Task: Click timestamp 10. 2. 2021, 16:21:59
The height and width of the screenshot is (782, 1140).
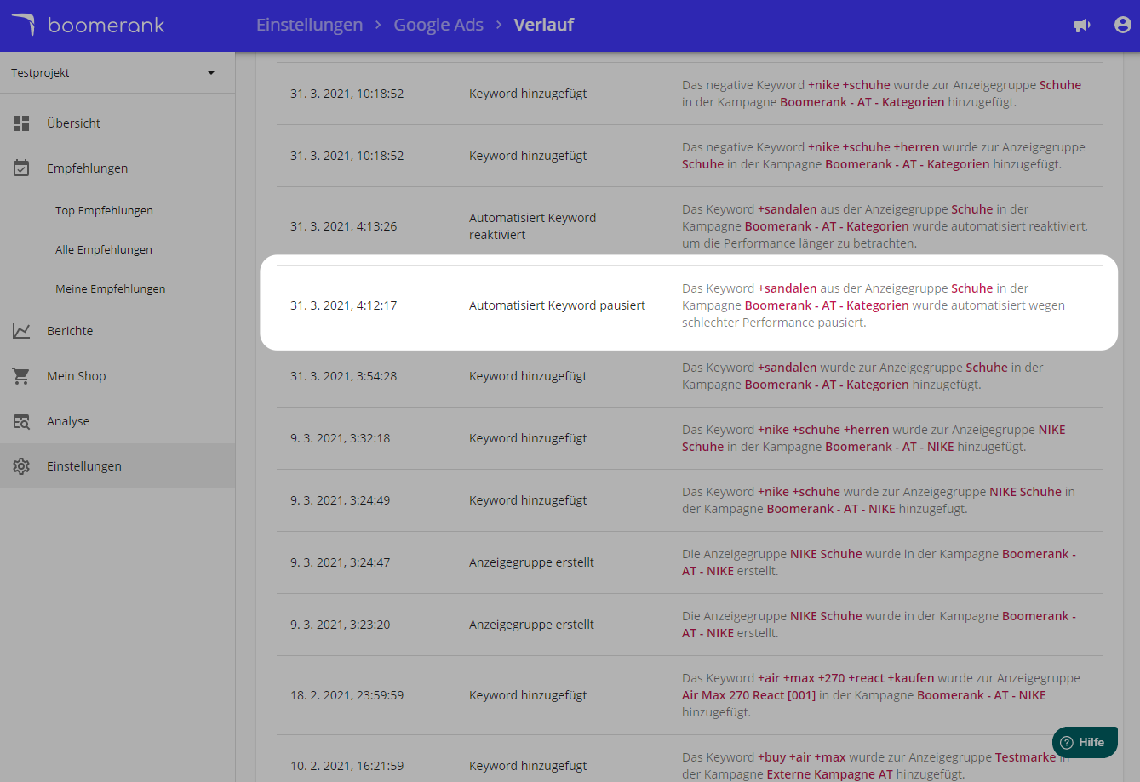Action: point(347,766)
